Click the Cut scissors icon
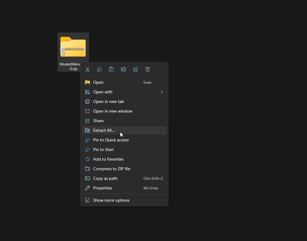 [87, 69]
